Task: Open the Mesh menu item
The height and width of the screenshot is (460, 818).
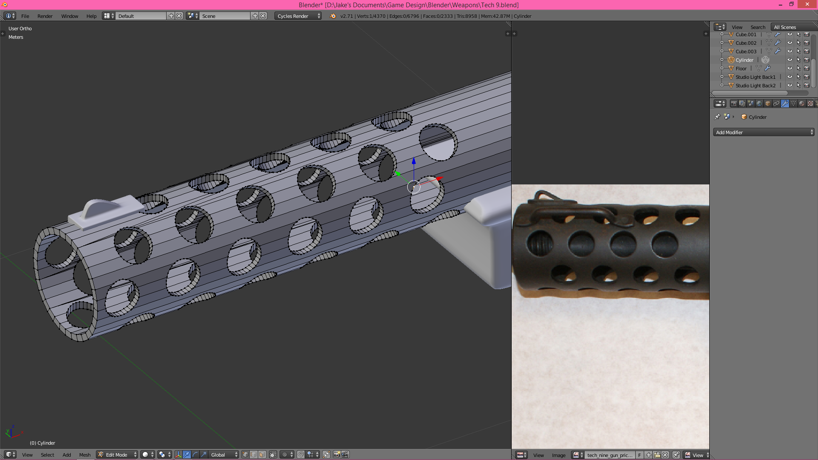Action: [84, 454]
